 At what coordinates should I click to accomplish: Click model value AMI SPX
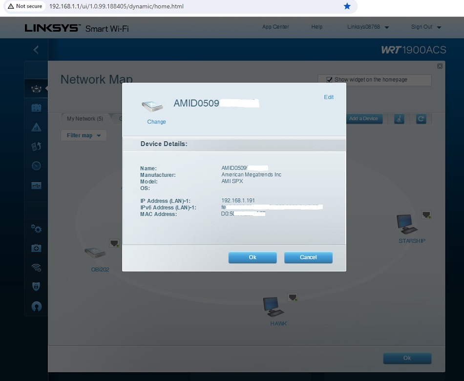232,181
